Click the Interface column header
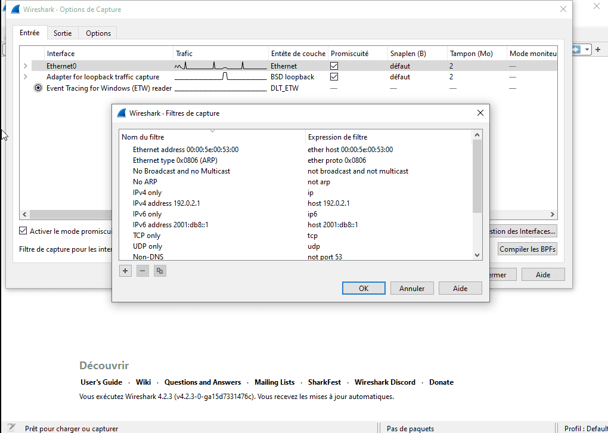 [109, 54]
